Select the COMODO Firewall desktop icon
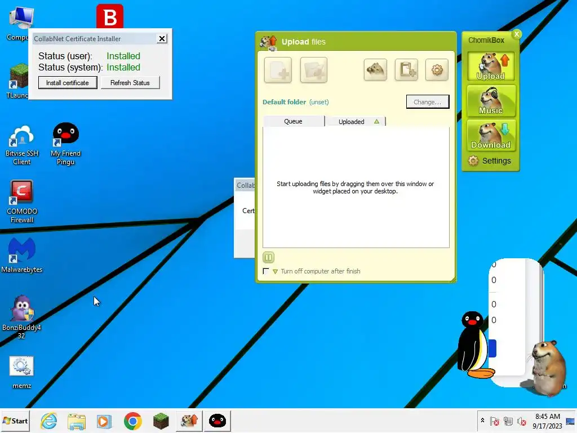Viewport: 577px width, 433px height. pyautogui.click(x=22, y=202)
